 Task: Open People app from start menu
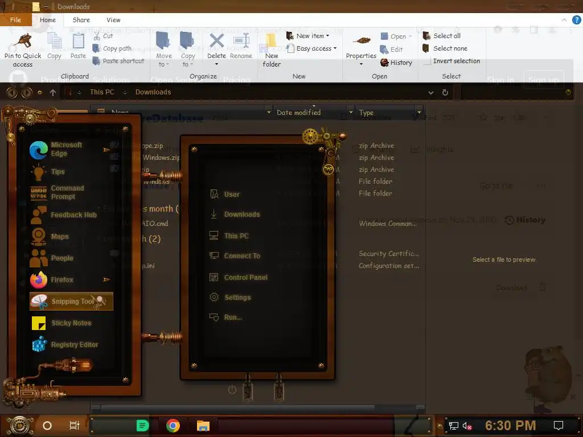(x=71, y=258)
